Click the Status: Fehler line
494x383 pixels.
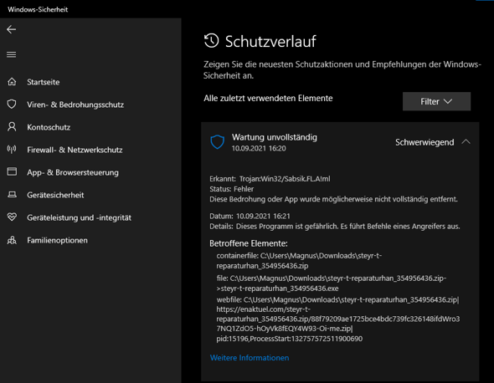[x=232, y=189]
